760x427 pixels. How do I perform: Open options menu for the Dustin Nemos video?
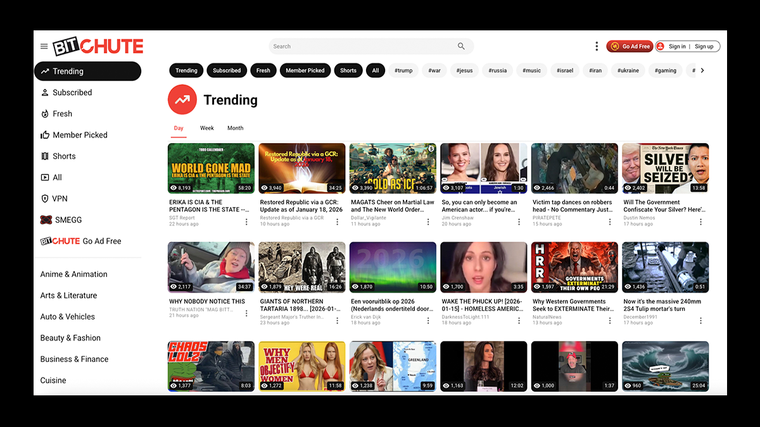(x=700, y=221)
